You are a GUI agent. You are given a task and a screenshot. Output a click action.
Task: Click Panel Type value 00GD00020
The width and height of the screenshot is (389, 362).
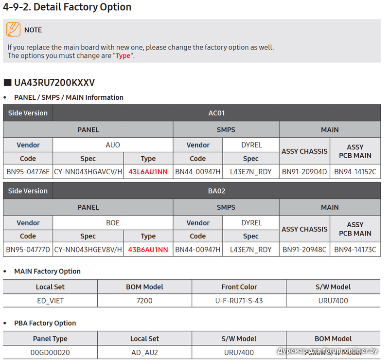pyautogui.click(x=50, y=353)
